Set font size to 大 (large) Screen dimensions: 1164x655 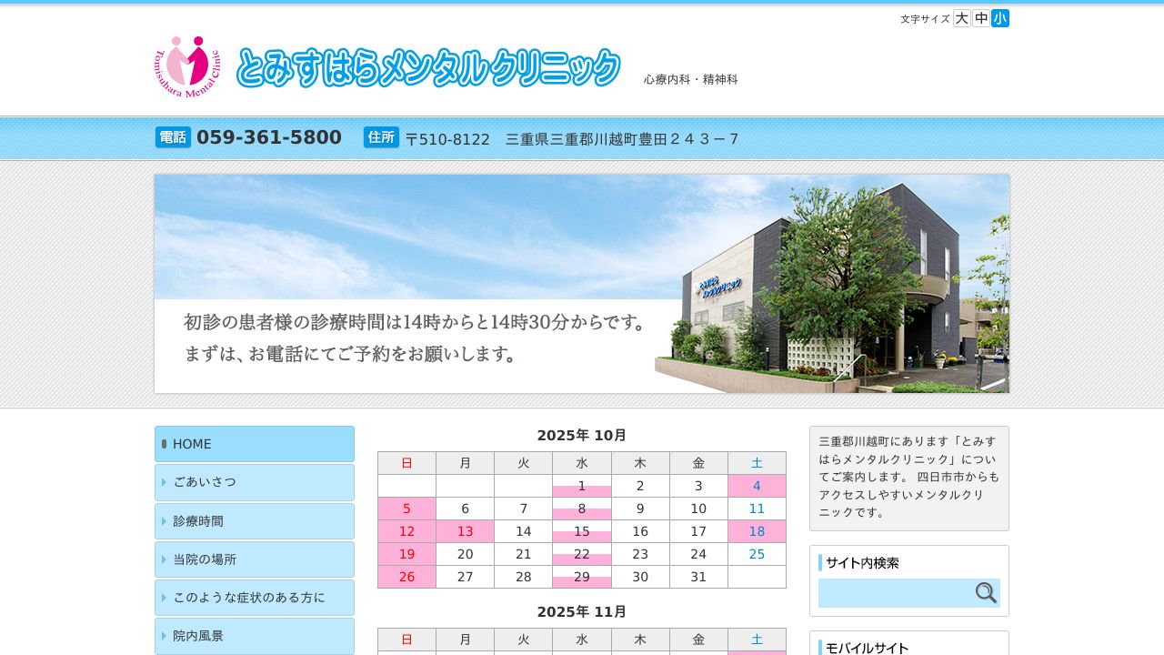[x=961, y=18]
